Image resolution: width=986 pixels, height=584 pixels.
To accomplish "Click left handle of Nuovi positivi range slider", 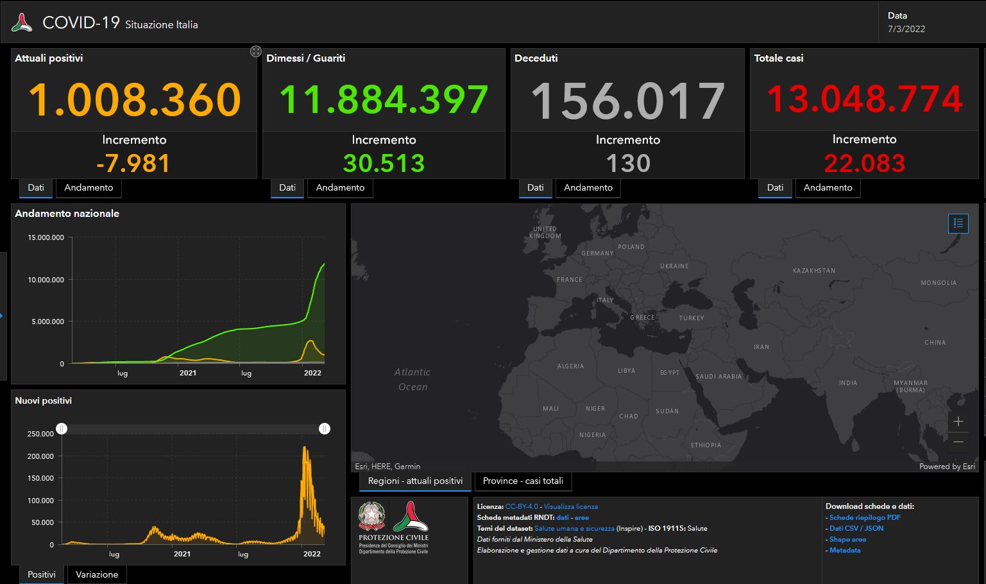I will click(x=62, y=429).
